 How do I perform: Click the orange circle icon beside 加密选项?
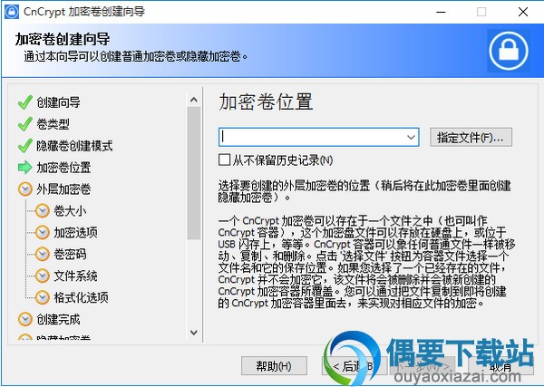(43, 232)
